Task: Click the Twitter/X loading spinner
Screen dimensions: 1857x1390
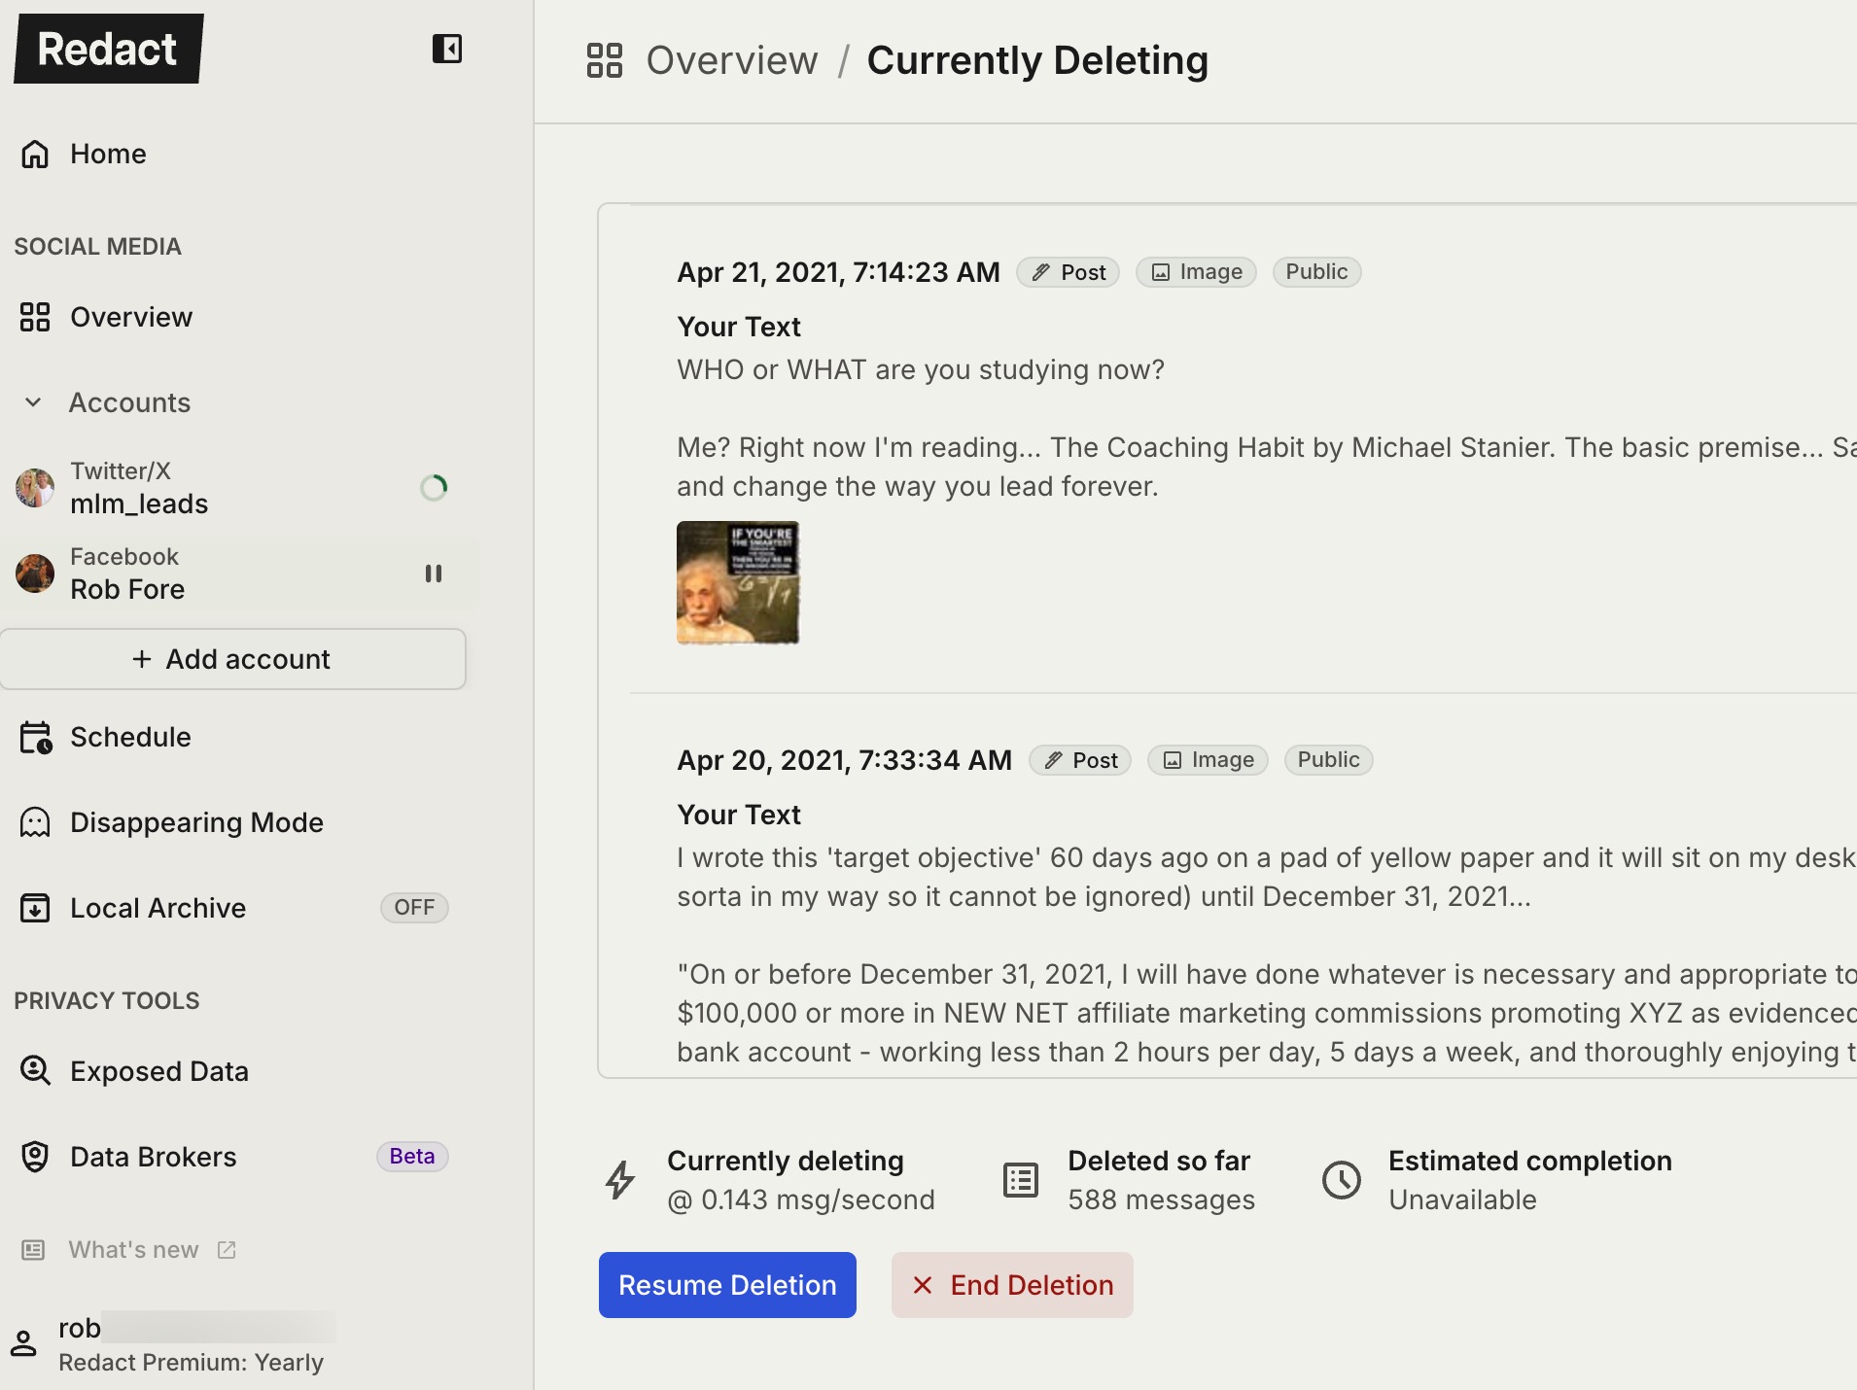Action: pyautogui.click(x=434, y=488)
